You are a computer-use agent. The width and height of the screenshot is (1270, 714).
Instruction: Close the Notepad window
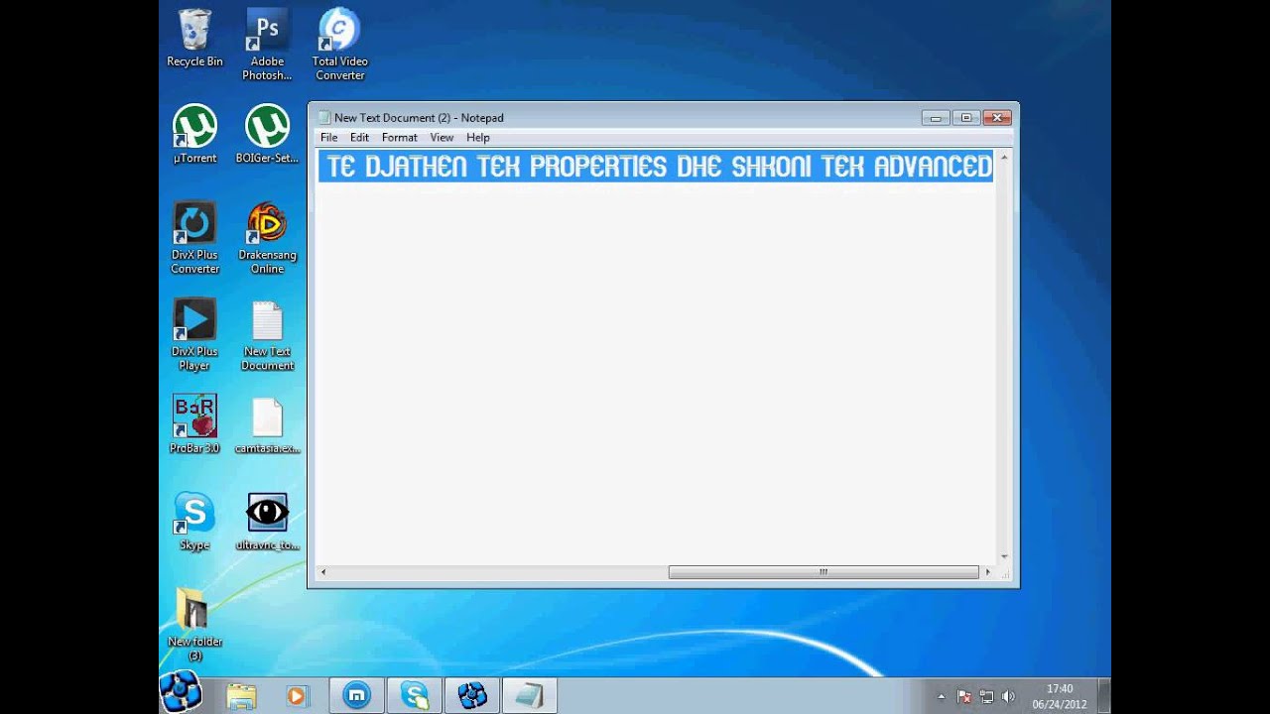coord(997,117)
